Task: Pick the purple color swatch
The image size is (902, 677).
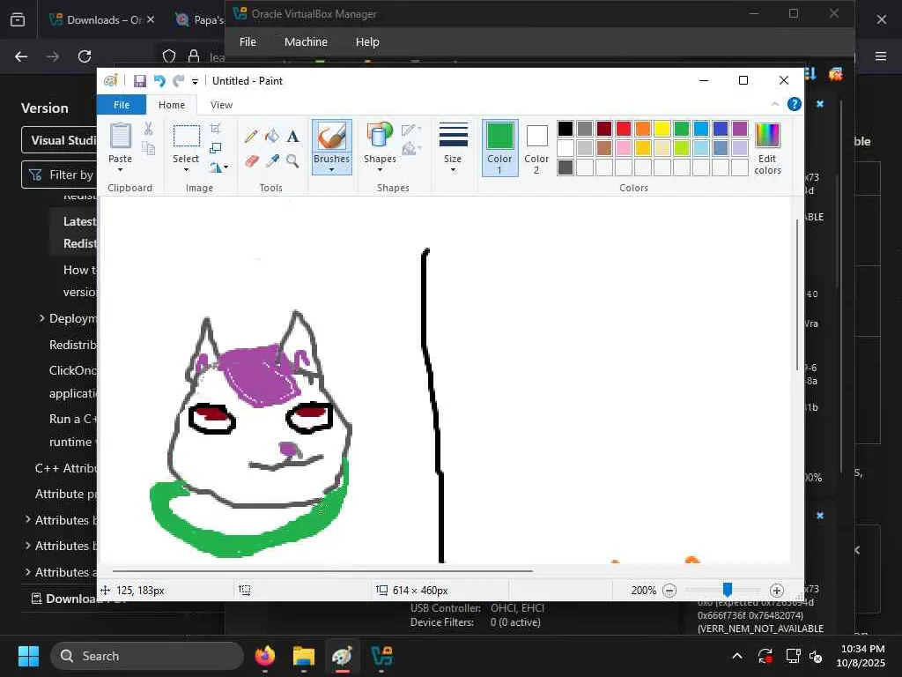Action: coord(740,129)
